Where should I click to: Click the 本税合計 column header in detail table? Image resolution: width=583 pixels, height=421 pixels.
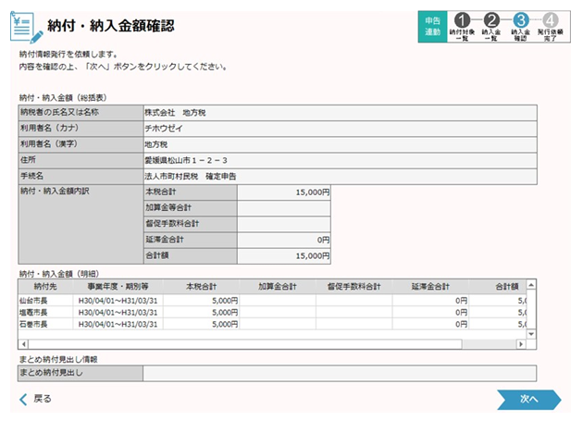click(201, 286)
